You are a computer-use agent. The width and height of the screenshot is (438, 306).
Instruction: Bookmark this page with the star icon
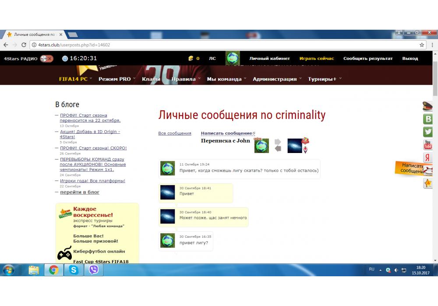click(422, 45)
